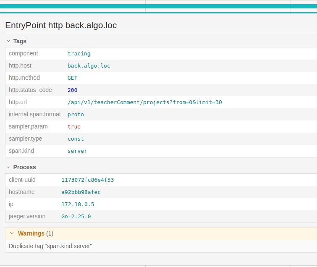The height and width of the screenshot is (267, 317).
Task: Click the Warnings heading label
Action: (31, 233)
